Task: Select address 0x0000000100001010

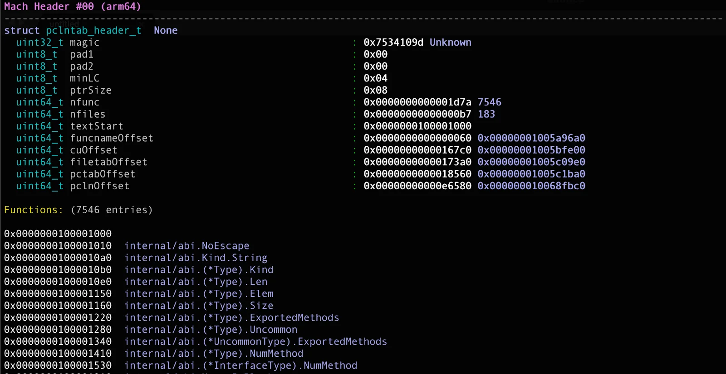Action: (58, 246)
